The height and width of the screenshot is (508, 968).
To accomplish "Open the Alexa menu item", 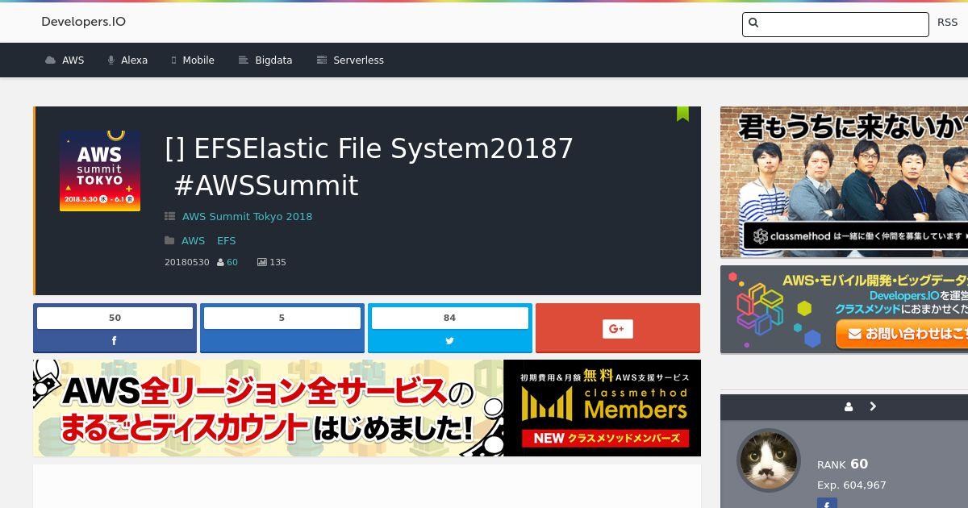I will pos(127,60).
